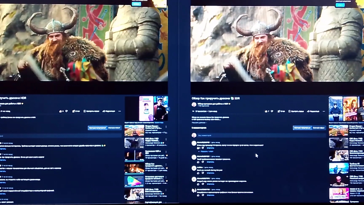Like the fourth SDR comment
The width and height of the screenshot is (364, 205).
click(198, 184)
